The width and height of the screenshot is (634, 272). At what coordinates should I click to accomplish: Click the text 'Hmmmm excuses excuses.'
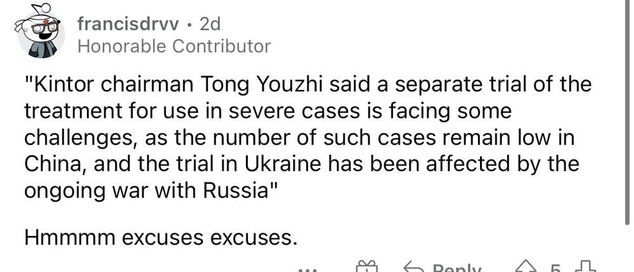160,238
